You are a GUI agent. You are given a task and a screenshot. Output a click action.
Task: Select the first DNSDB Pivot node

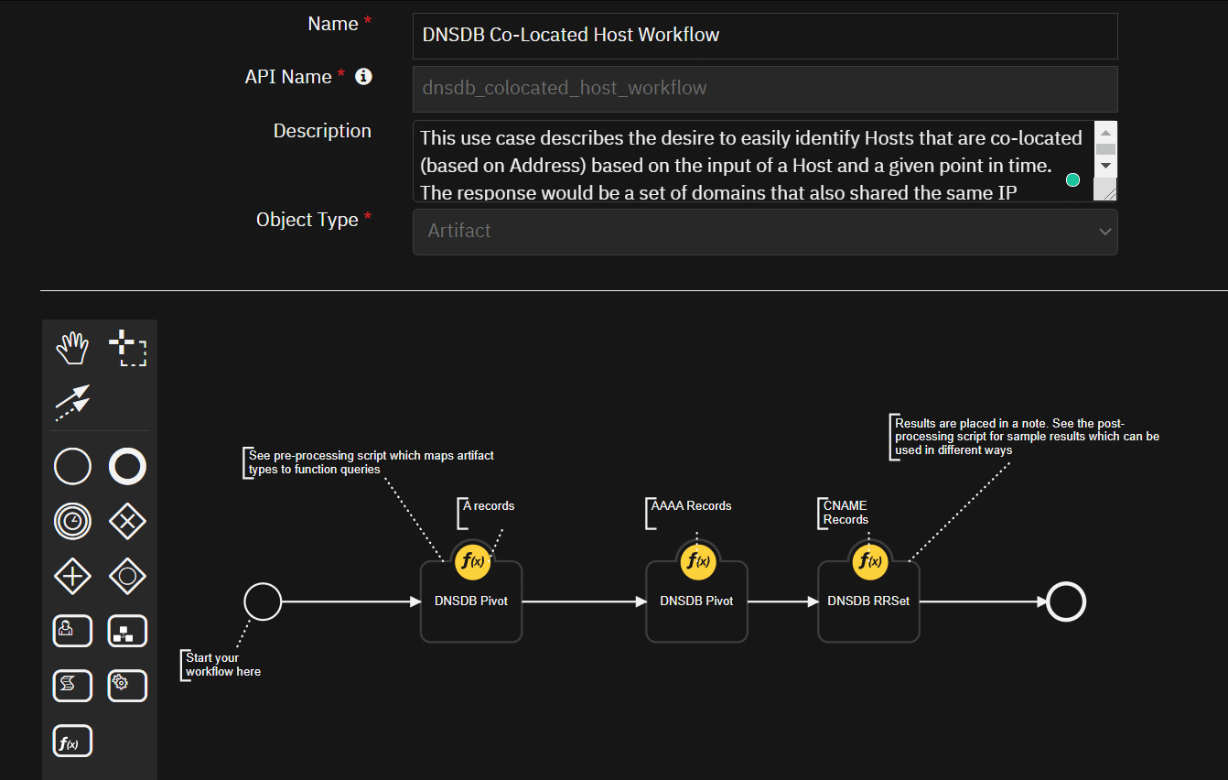[471, 601]
